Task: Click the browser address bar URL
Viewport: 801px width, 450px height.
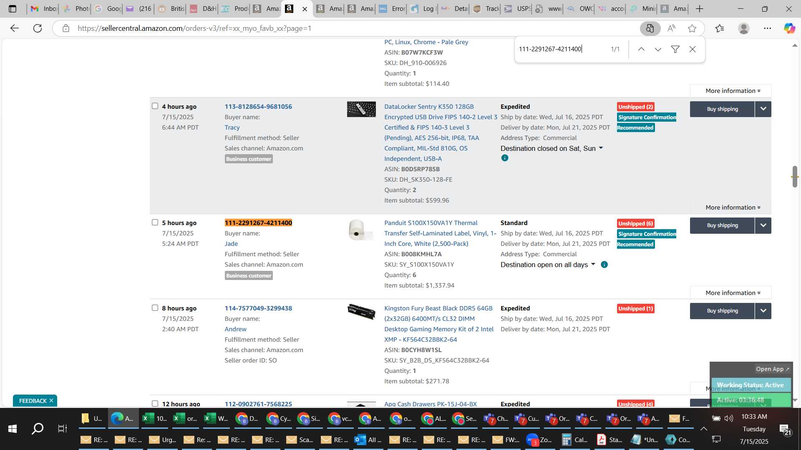Action: click(x=194, y=28)
